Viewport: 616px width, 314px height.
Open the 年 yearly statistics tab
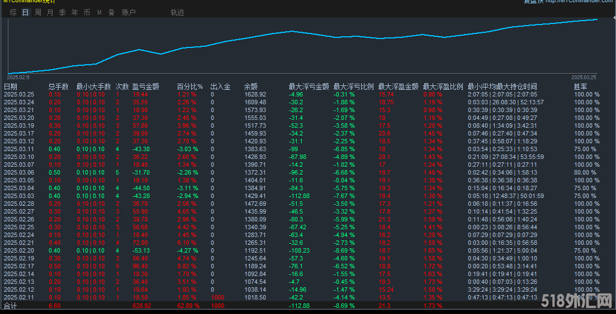pyautogui.click(x=74, y=12)
